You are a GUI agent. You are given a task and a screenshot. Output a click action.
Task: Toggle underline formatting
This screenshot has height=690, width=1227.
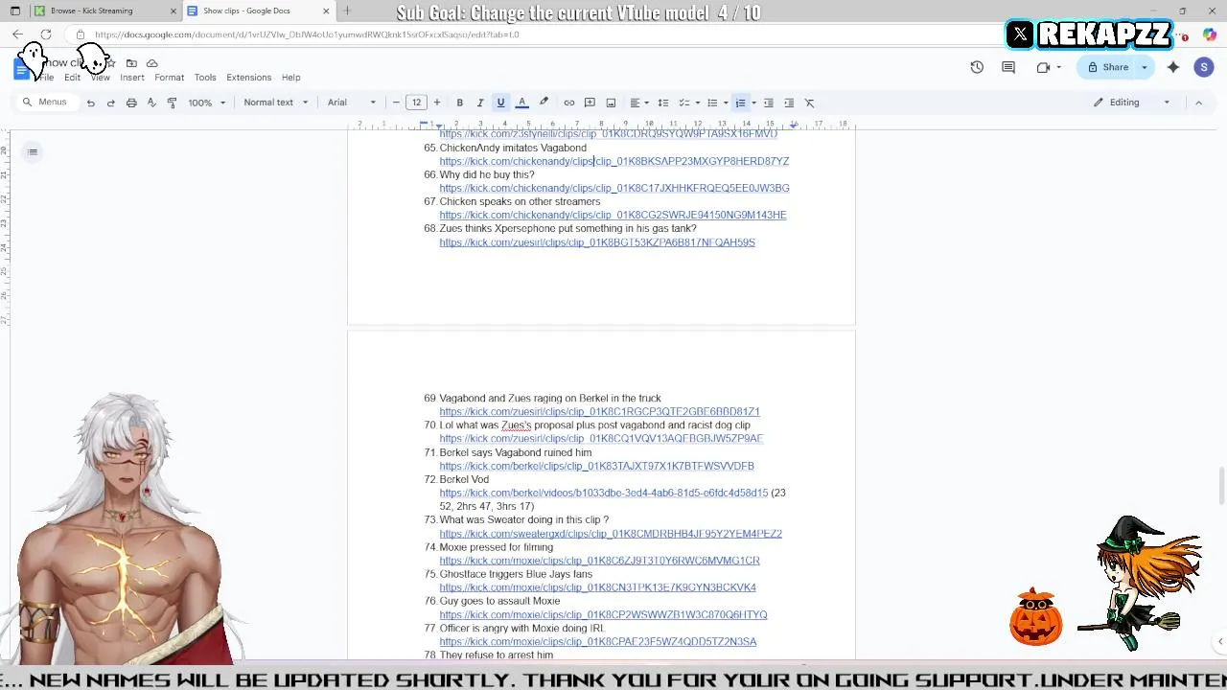tap(500, 103)
